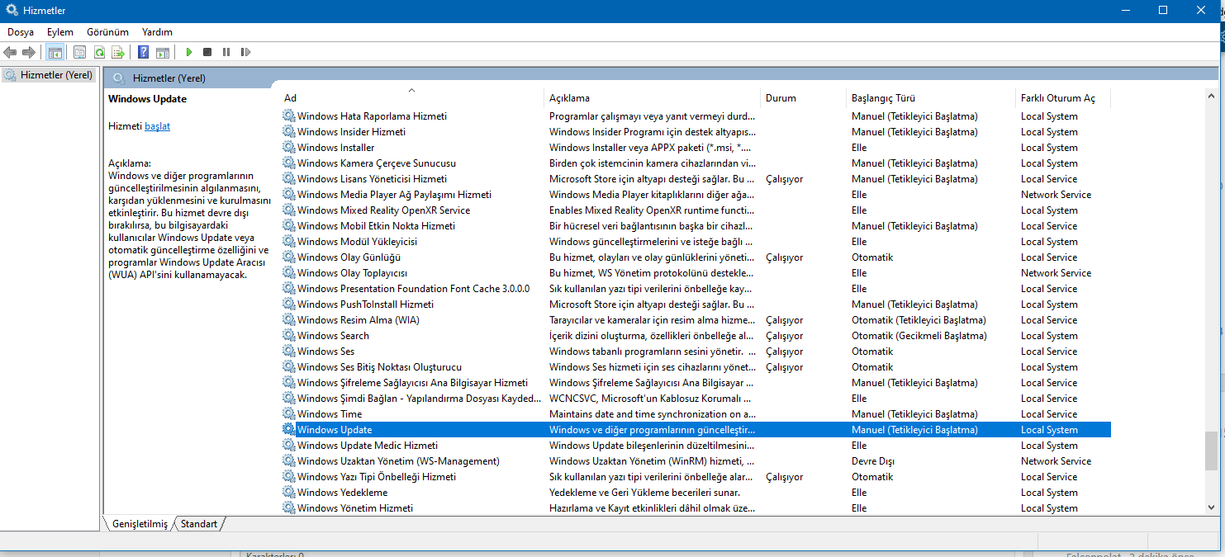
Task: Switch to the Genişletilmiş tab
Action: [x=140, y=524]
